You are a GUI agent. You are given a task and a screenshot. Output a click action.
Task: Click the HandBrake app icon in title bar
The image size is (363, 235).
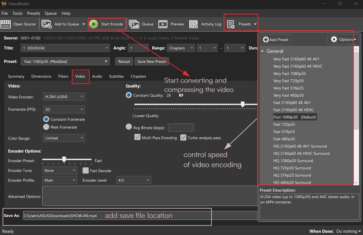pyautogui.click(x=4, y=4)
